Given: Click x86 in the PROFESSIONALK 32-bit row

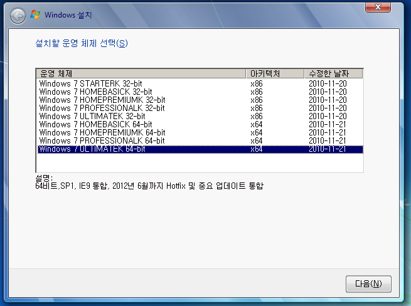Looking at the screenshot, I should point(257,108).
